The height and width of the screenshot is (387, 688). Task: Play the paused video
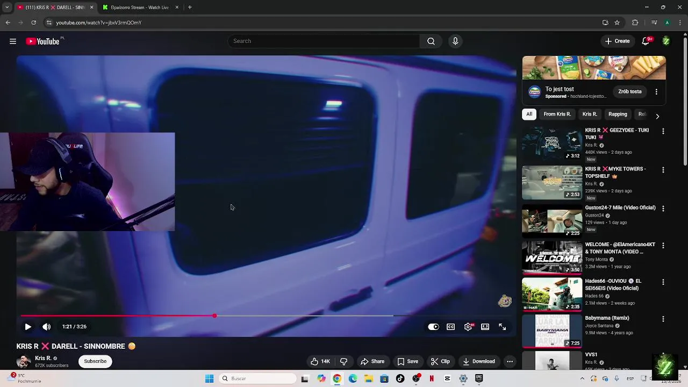[28, 327]
